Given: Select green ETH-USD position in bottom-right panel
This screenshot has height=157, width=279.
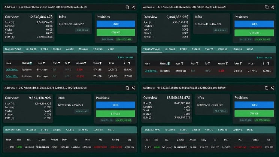Looking at the screenshot, I should click(254, 114).
